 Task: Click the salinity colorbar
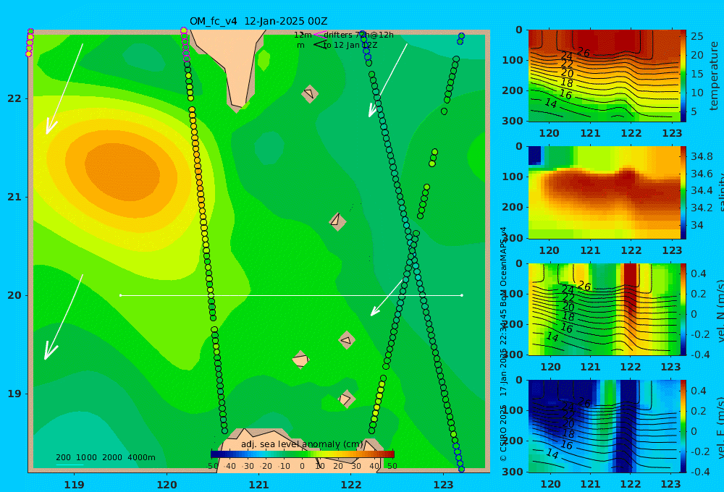pyautogui.click(x=683, y=192)
